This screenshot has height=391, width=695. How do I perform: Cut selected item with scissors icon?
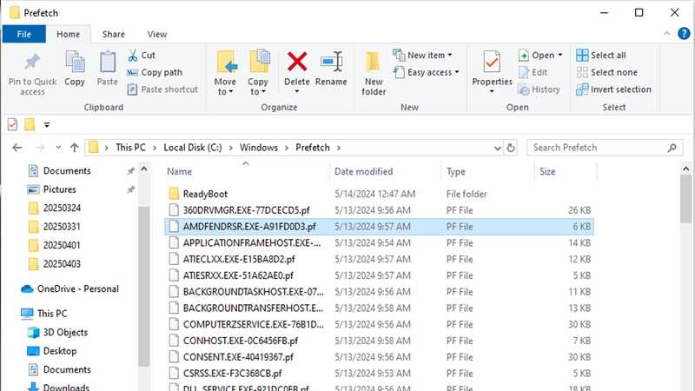click(133, 56)
